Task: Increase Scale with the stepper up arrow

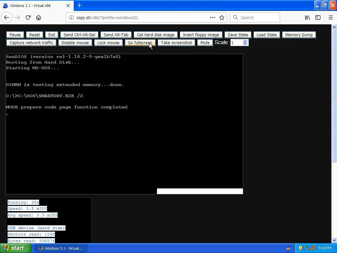Action: tap(245, 41)
